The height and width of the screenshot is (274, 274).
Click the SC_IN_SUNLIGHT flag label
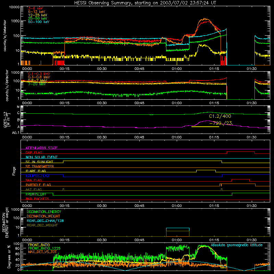(39, 162)
